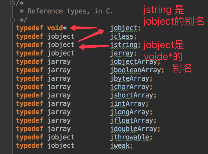Click the void* type keyword
The image size is (208, 154).
[57, 28]
